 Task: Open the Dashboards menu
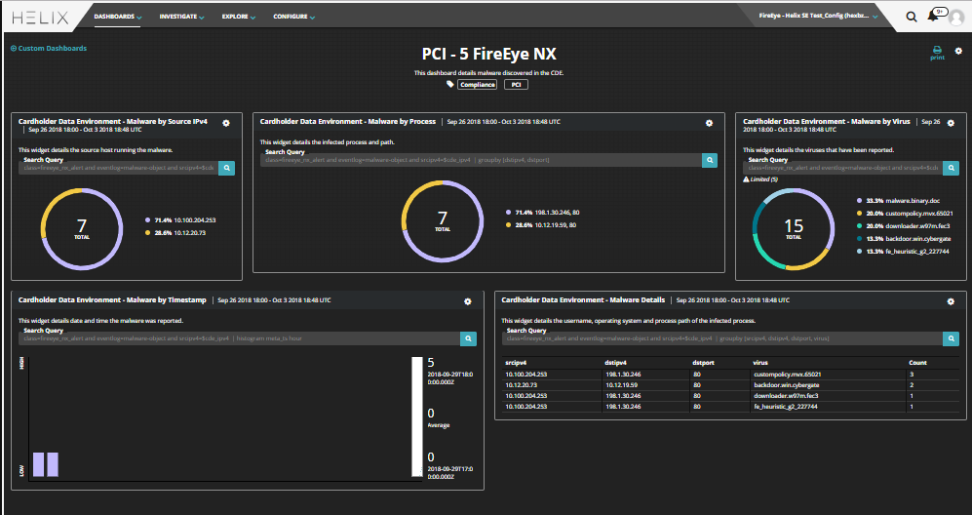(x=118, y=17)
